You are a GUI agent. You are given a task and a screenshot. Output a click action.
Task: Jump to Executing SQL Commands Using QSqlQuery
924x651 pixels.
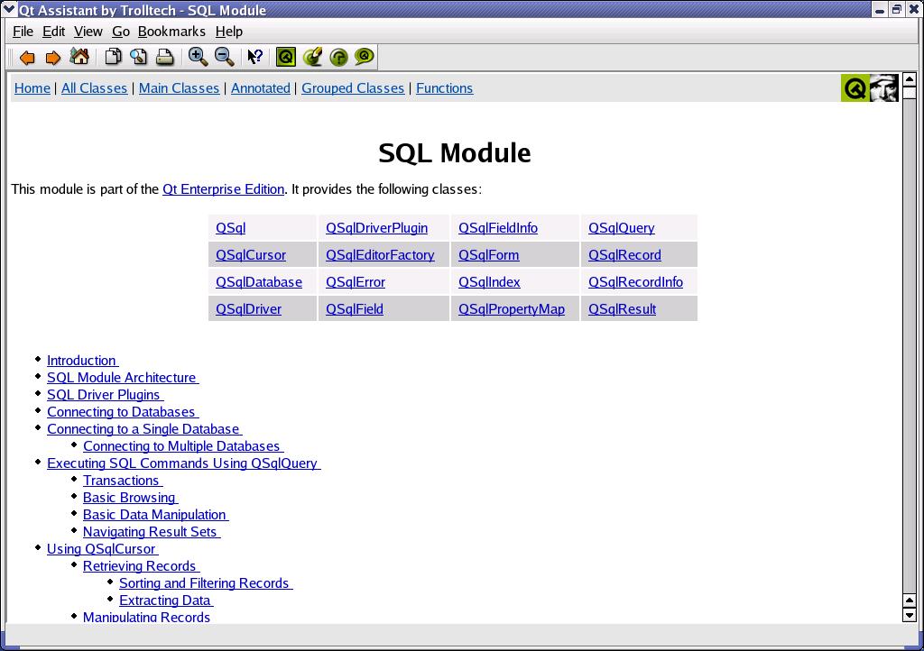pos(183,463)
